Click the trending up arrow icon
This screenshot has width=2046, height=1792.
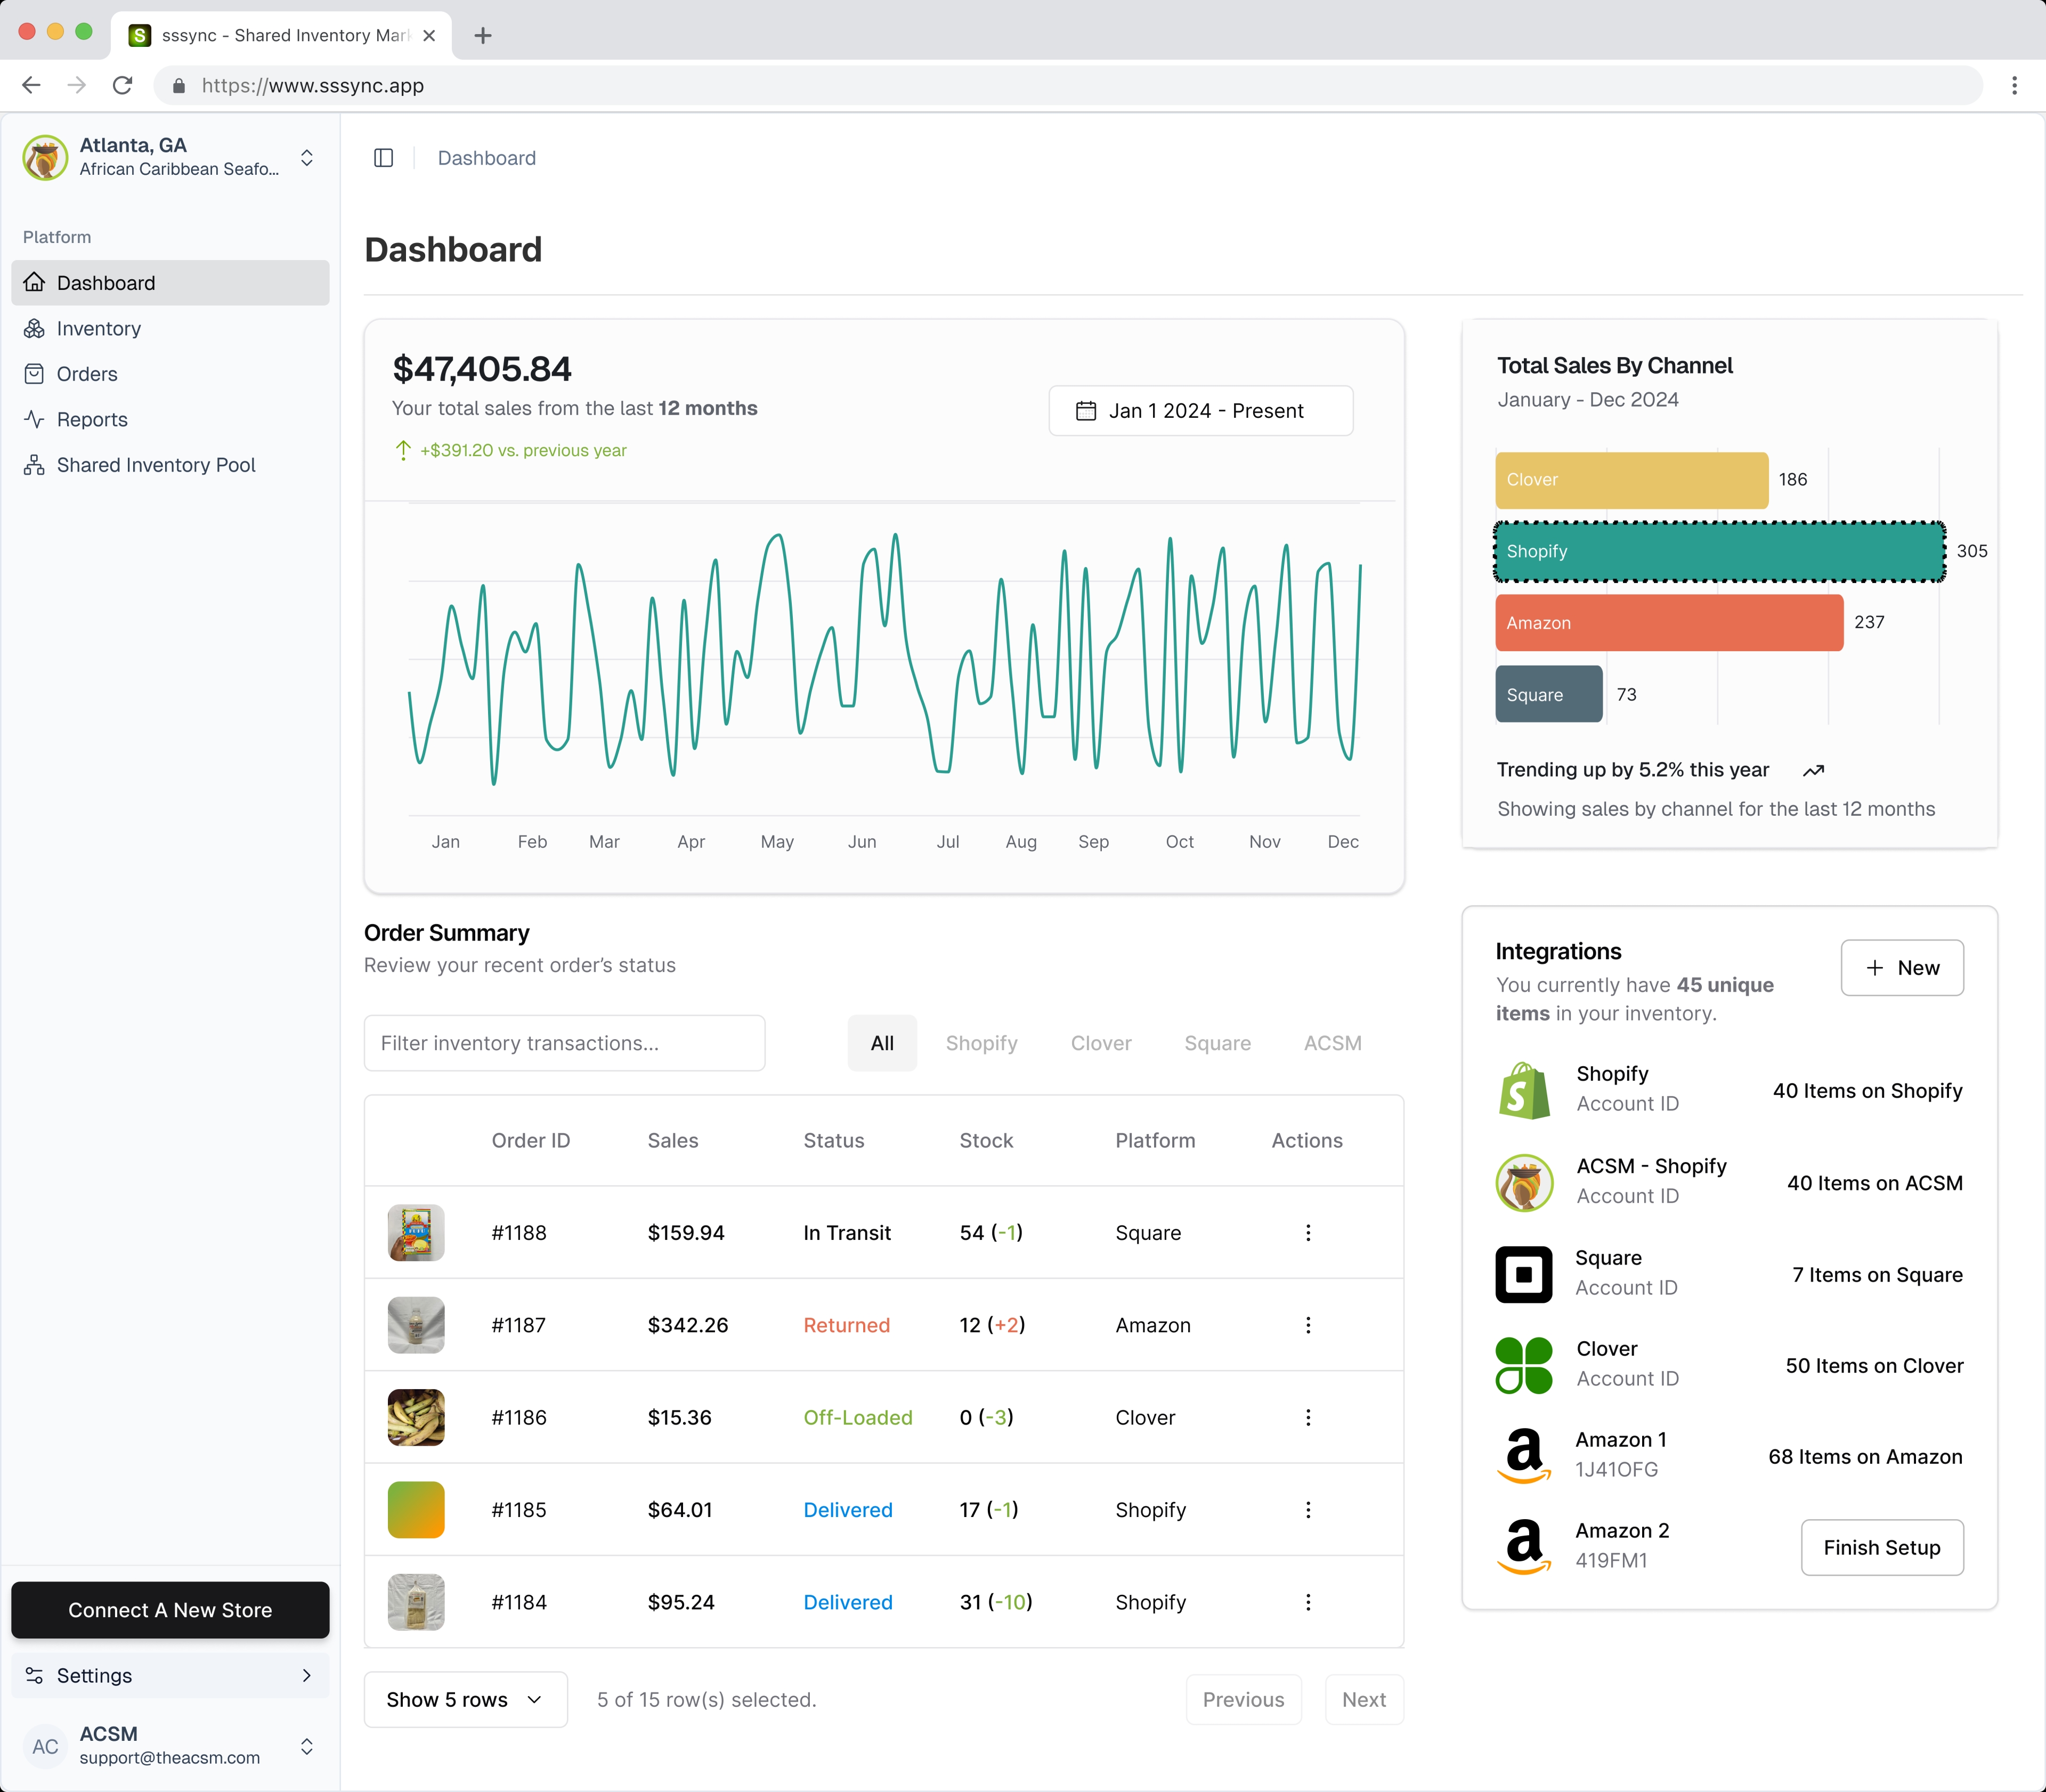click(x=1813, y=770)
